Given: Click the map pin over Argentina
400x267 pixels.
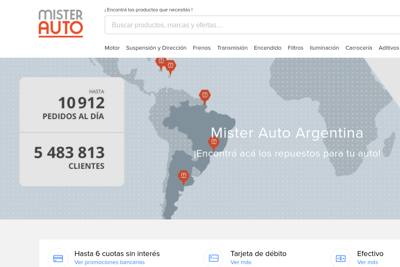Looking at the screenshot, I should tap(183, 176).
